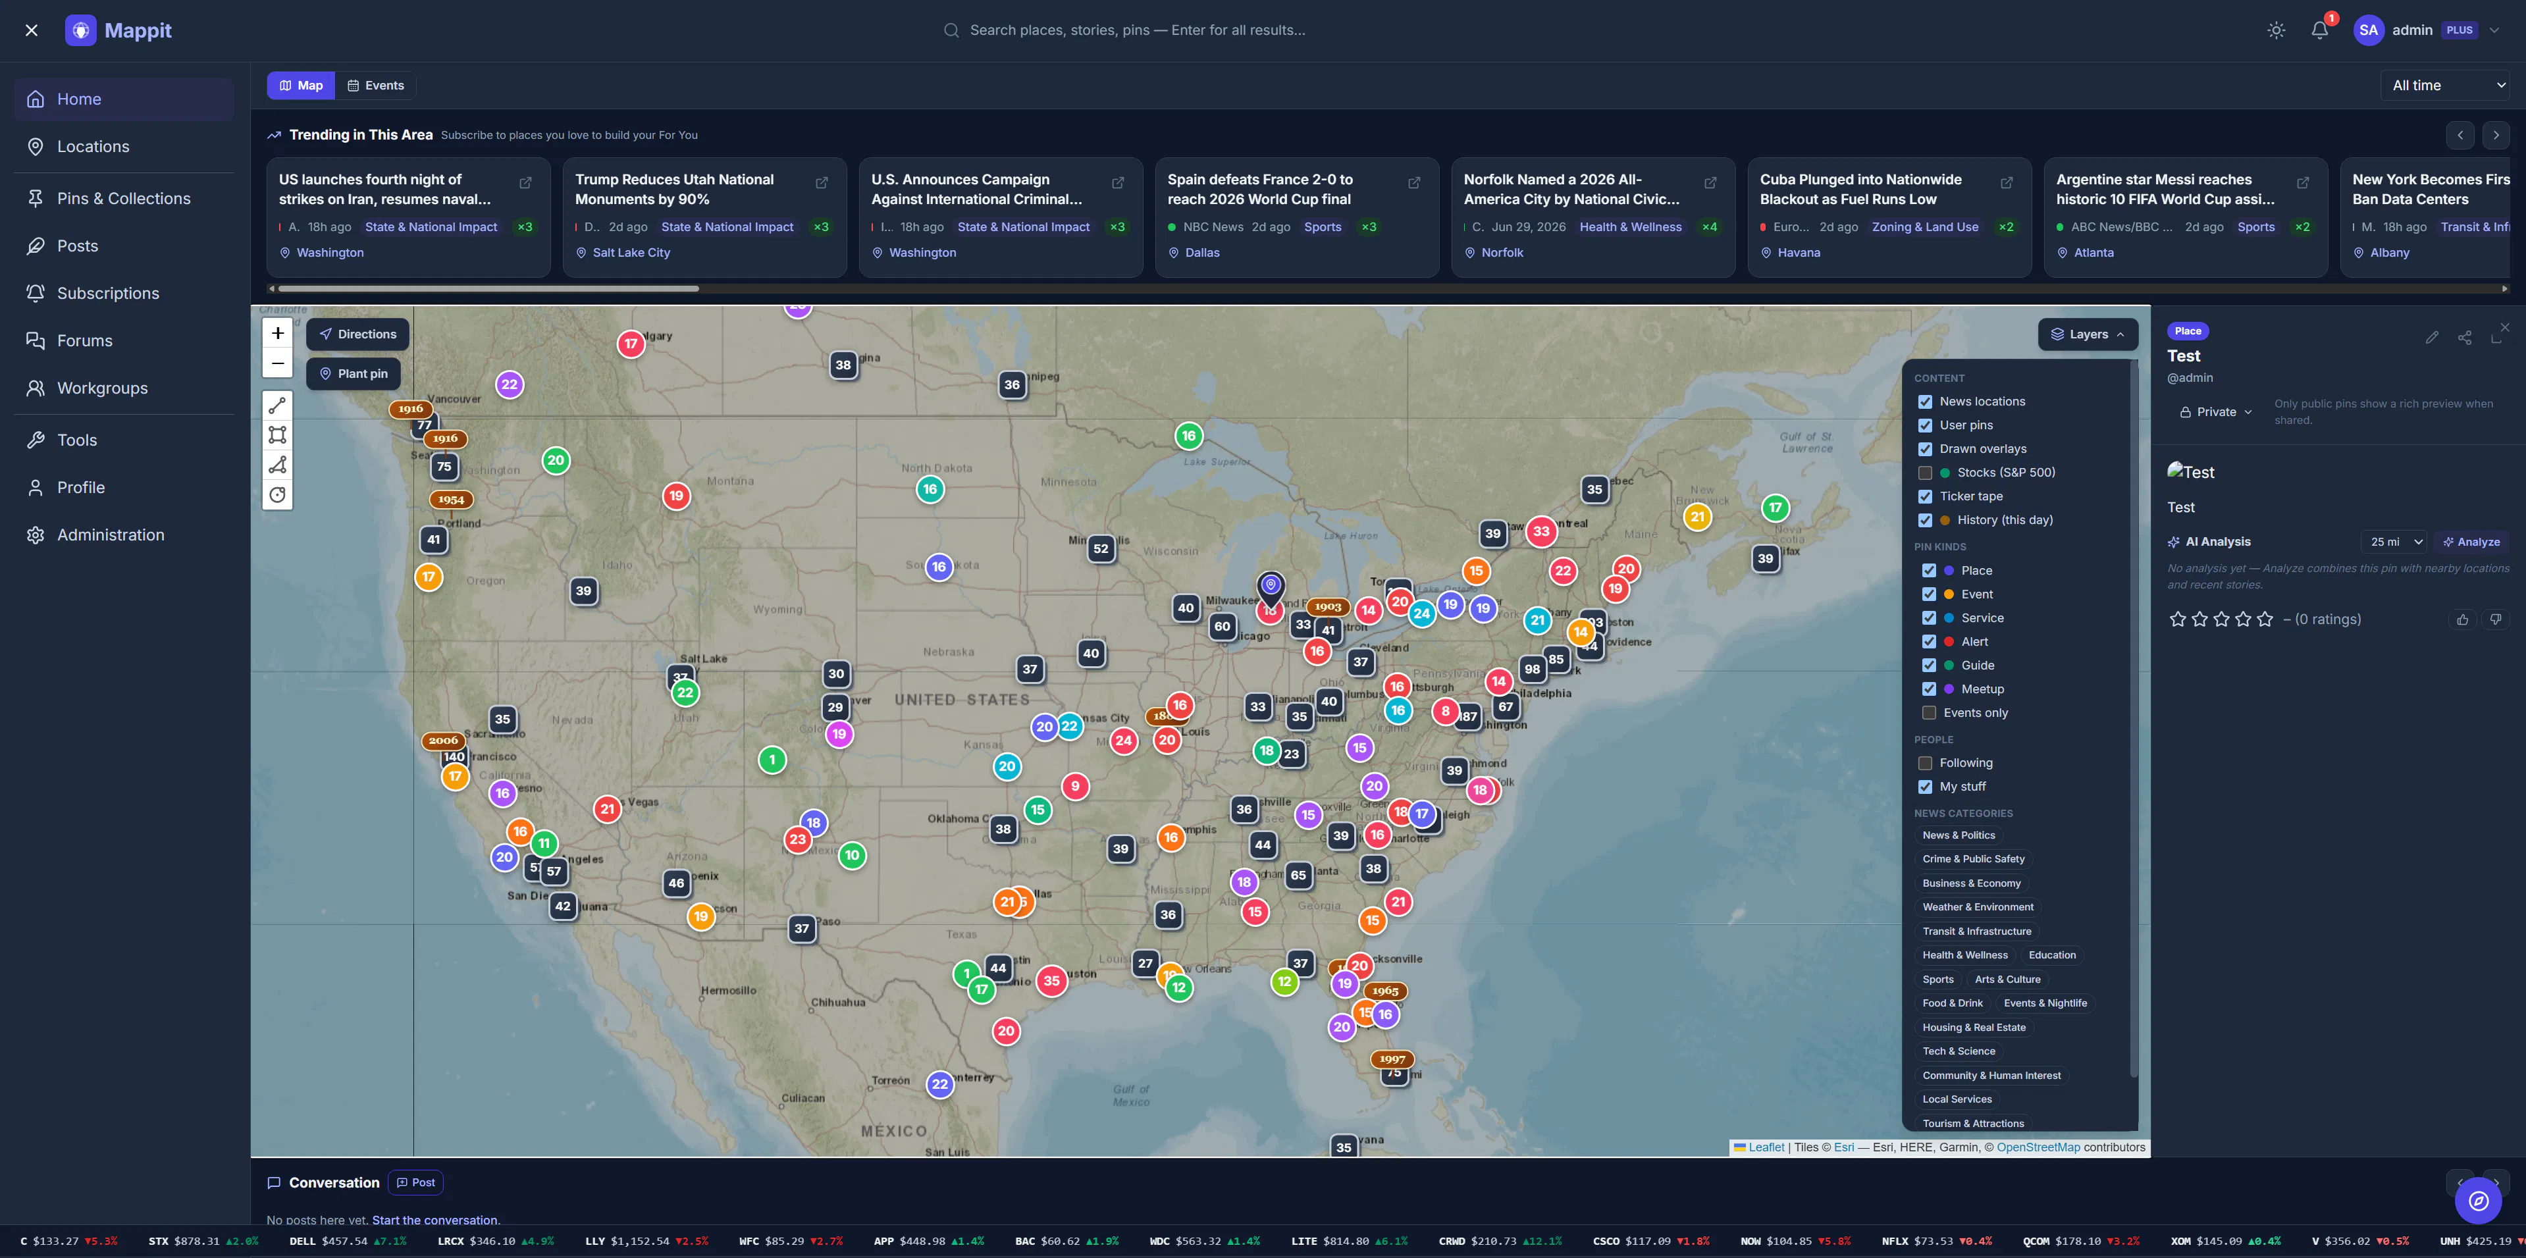Open the compass floating action button

point(2478,1201)
